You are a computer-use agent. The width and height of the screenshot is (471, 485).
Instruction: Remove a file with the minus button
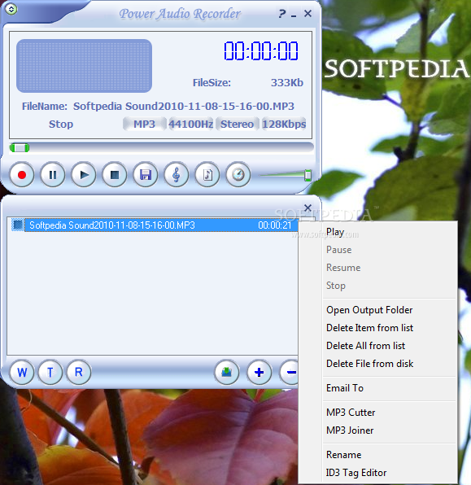(290, 372)
